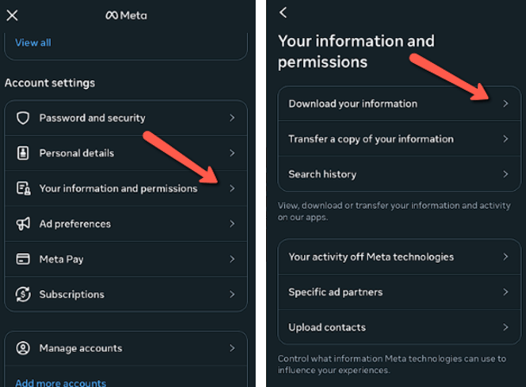Screen dimensions: 526x387
Task: Expand the Download your information chevron
Action: click(506, 104)
